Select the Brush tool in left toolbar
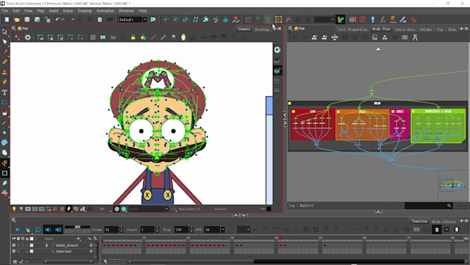Screen dimensions: 470x265 [5, 52]
